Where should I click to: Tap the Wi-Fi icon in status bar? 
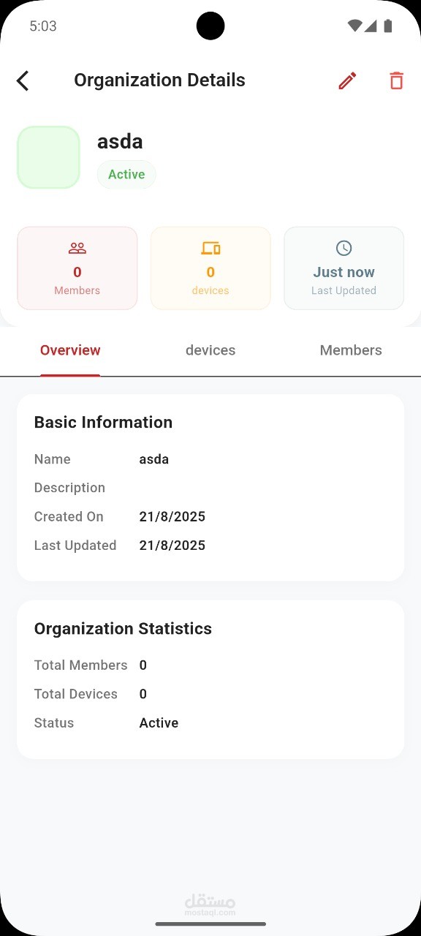355,26
